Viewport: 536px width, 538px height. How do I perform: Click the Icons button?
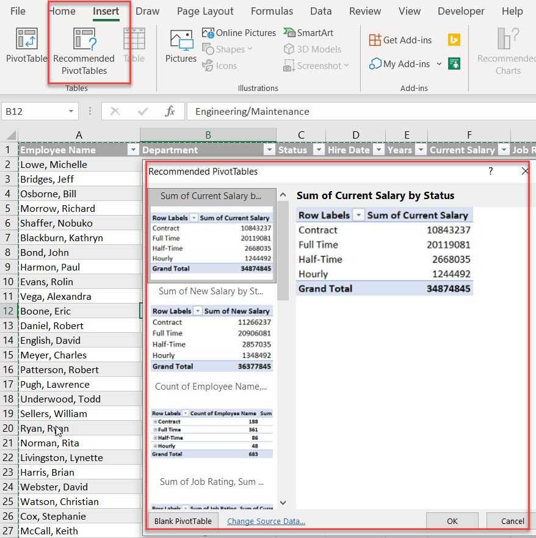pos(220,65)
